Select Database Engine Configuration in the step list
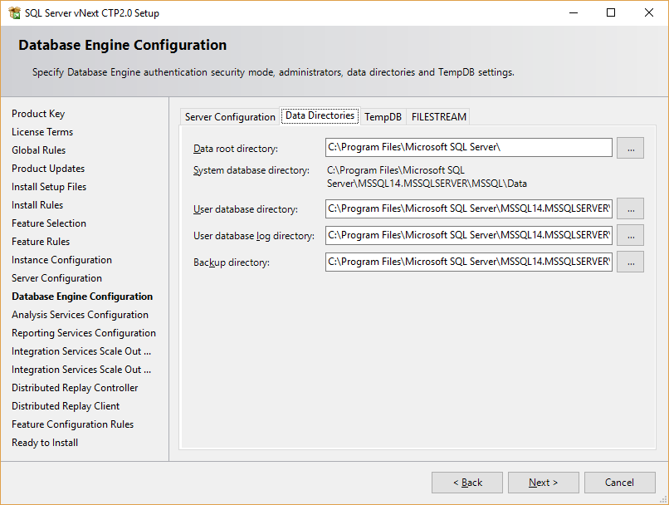The height and width of the screenshot is (505, 669). pyautogui.click(x=82, y=297)
